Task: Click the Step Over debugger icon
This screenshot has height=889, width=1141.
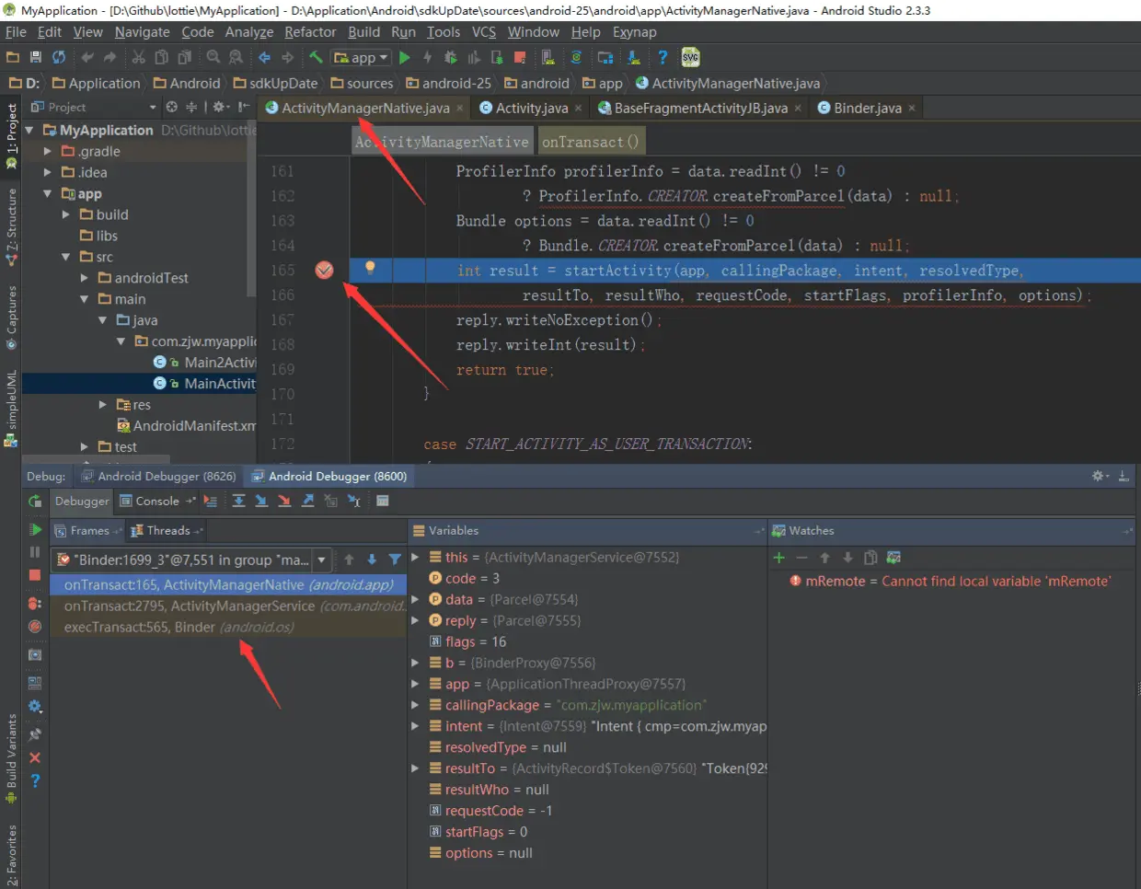Action: point(238,501)
